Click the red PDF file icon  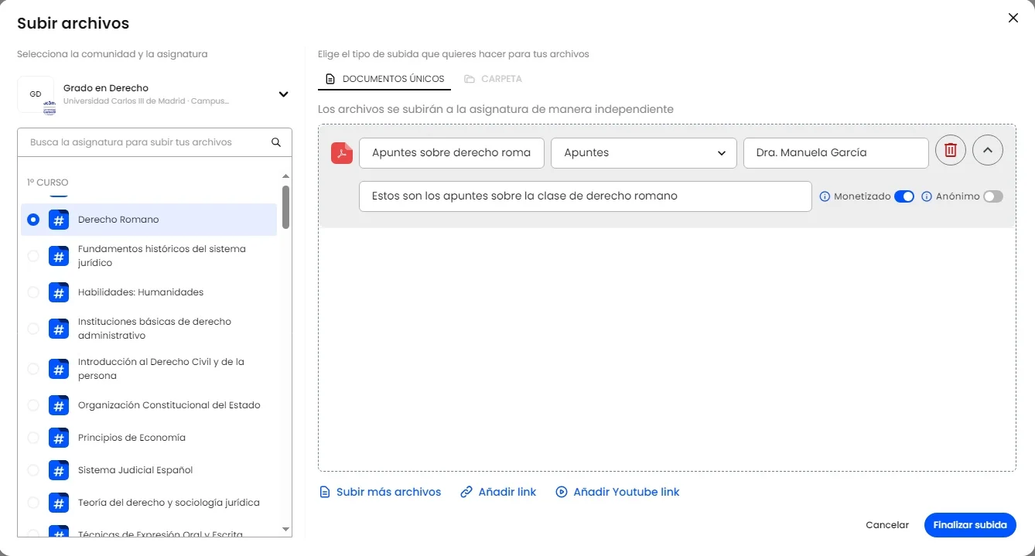click(x=342, y=153)
